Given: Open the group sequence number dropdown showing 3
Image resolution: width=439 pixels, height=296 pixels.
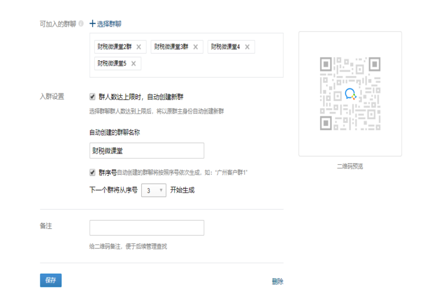Looking at the screenshot, I should [x=154, y=190].
